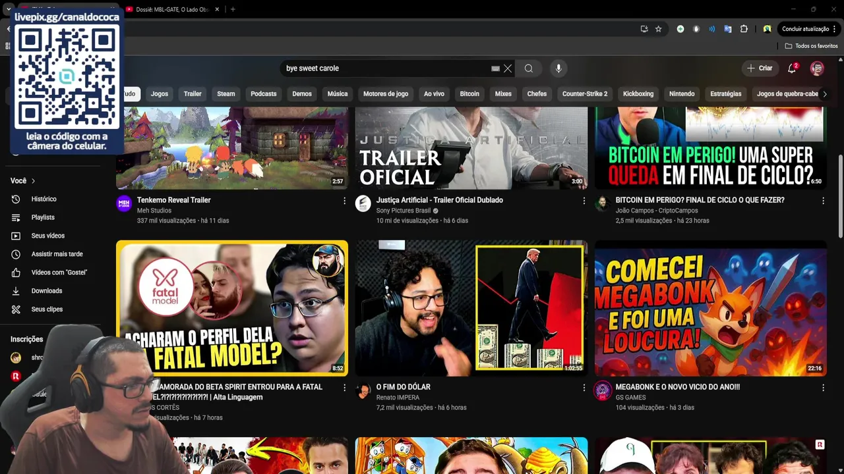Select the Jogos category chip
This screenshot has height=474, width=844.
click(160, 94)
